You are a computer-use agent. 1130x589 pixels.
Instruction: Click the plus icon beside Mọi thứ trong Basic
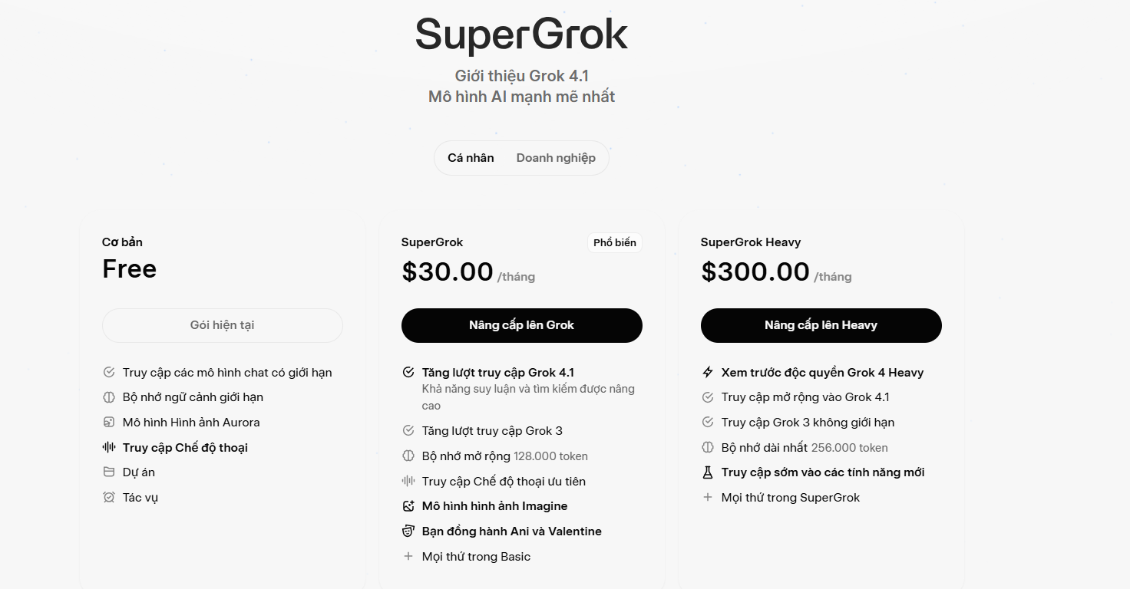[408, 556]
